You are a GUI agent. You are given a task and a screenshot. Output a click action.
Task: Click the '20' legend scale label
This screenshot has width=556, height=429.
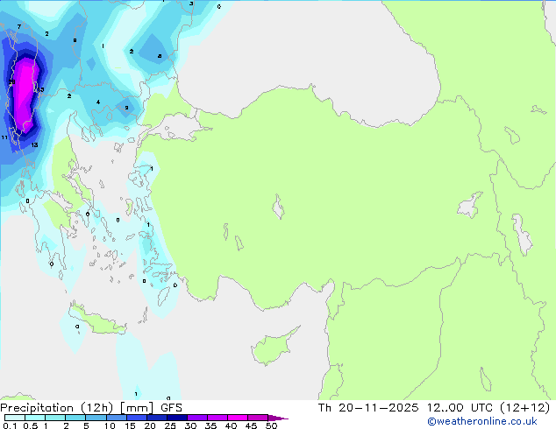click(150, 425)
